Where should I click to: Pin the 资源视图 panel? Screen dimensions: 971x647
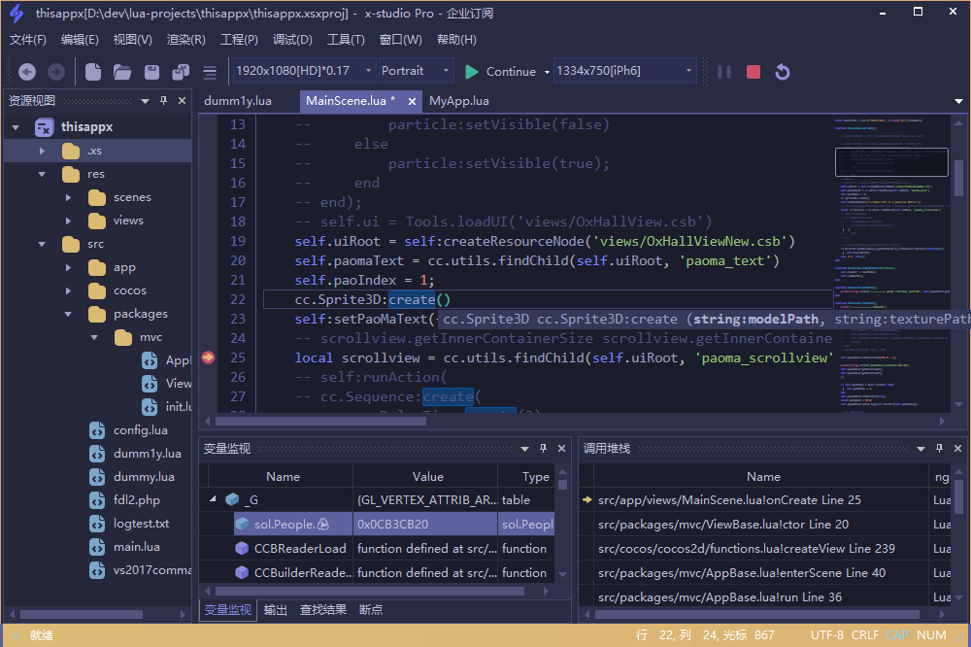(x=163, y=100)
